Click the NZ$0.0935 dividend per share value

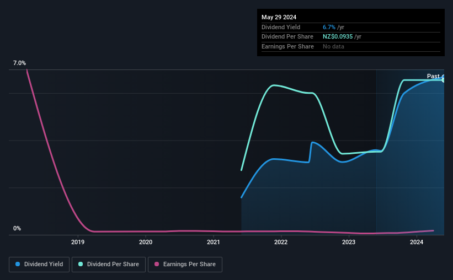(x=338, y=37)
